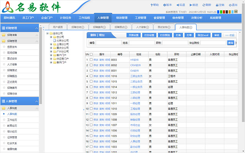The height and width of the screenshot is (153, 245).
Task: Click the 北京分公司 document icon in tree
Action: click(x=54, y=41)
